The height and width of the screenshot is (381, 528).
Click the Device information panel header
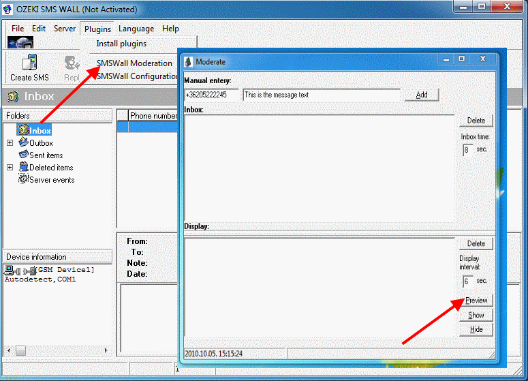click(57, 257)
